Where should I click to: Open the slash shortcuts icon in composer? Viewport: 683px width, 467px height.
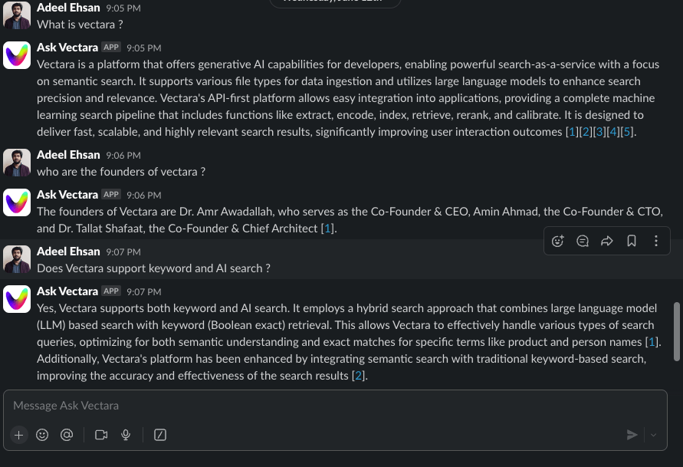point(160,435)
